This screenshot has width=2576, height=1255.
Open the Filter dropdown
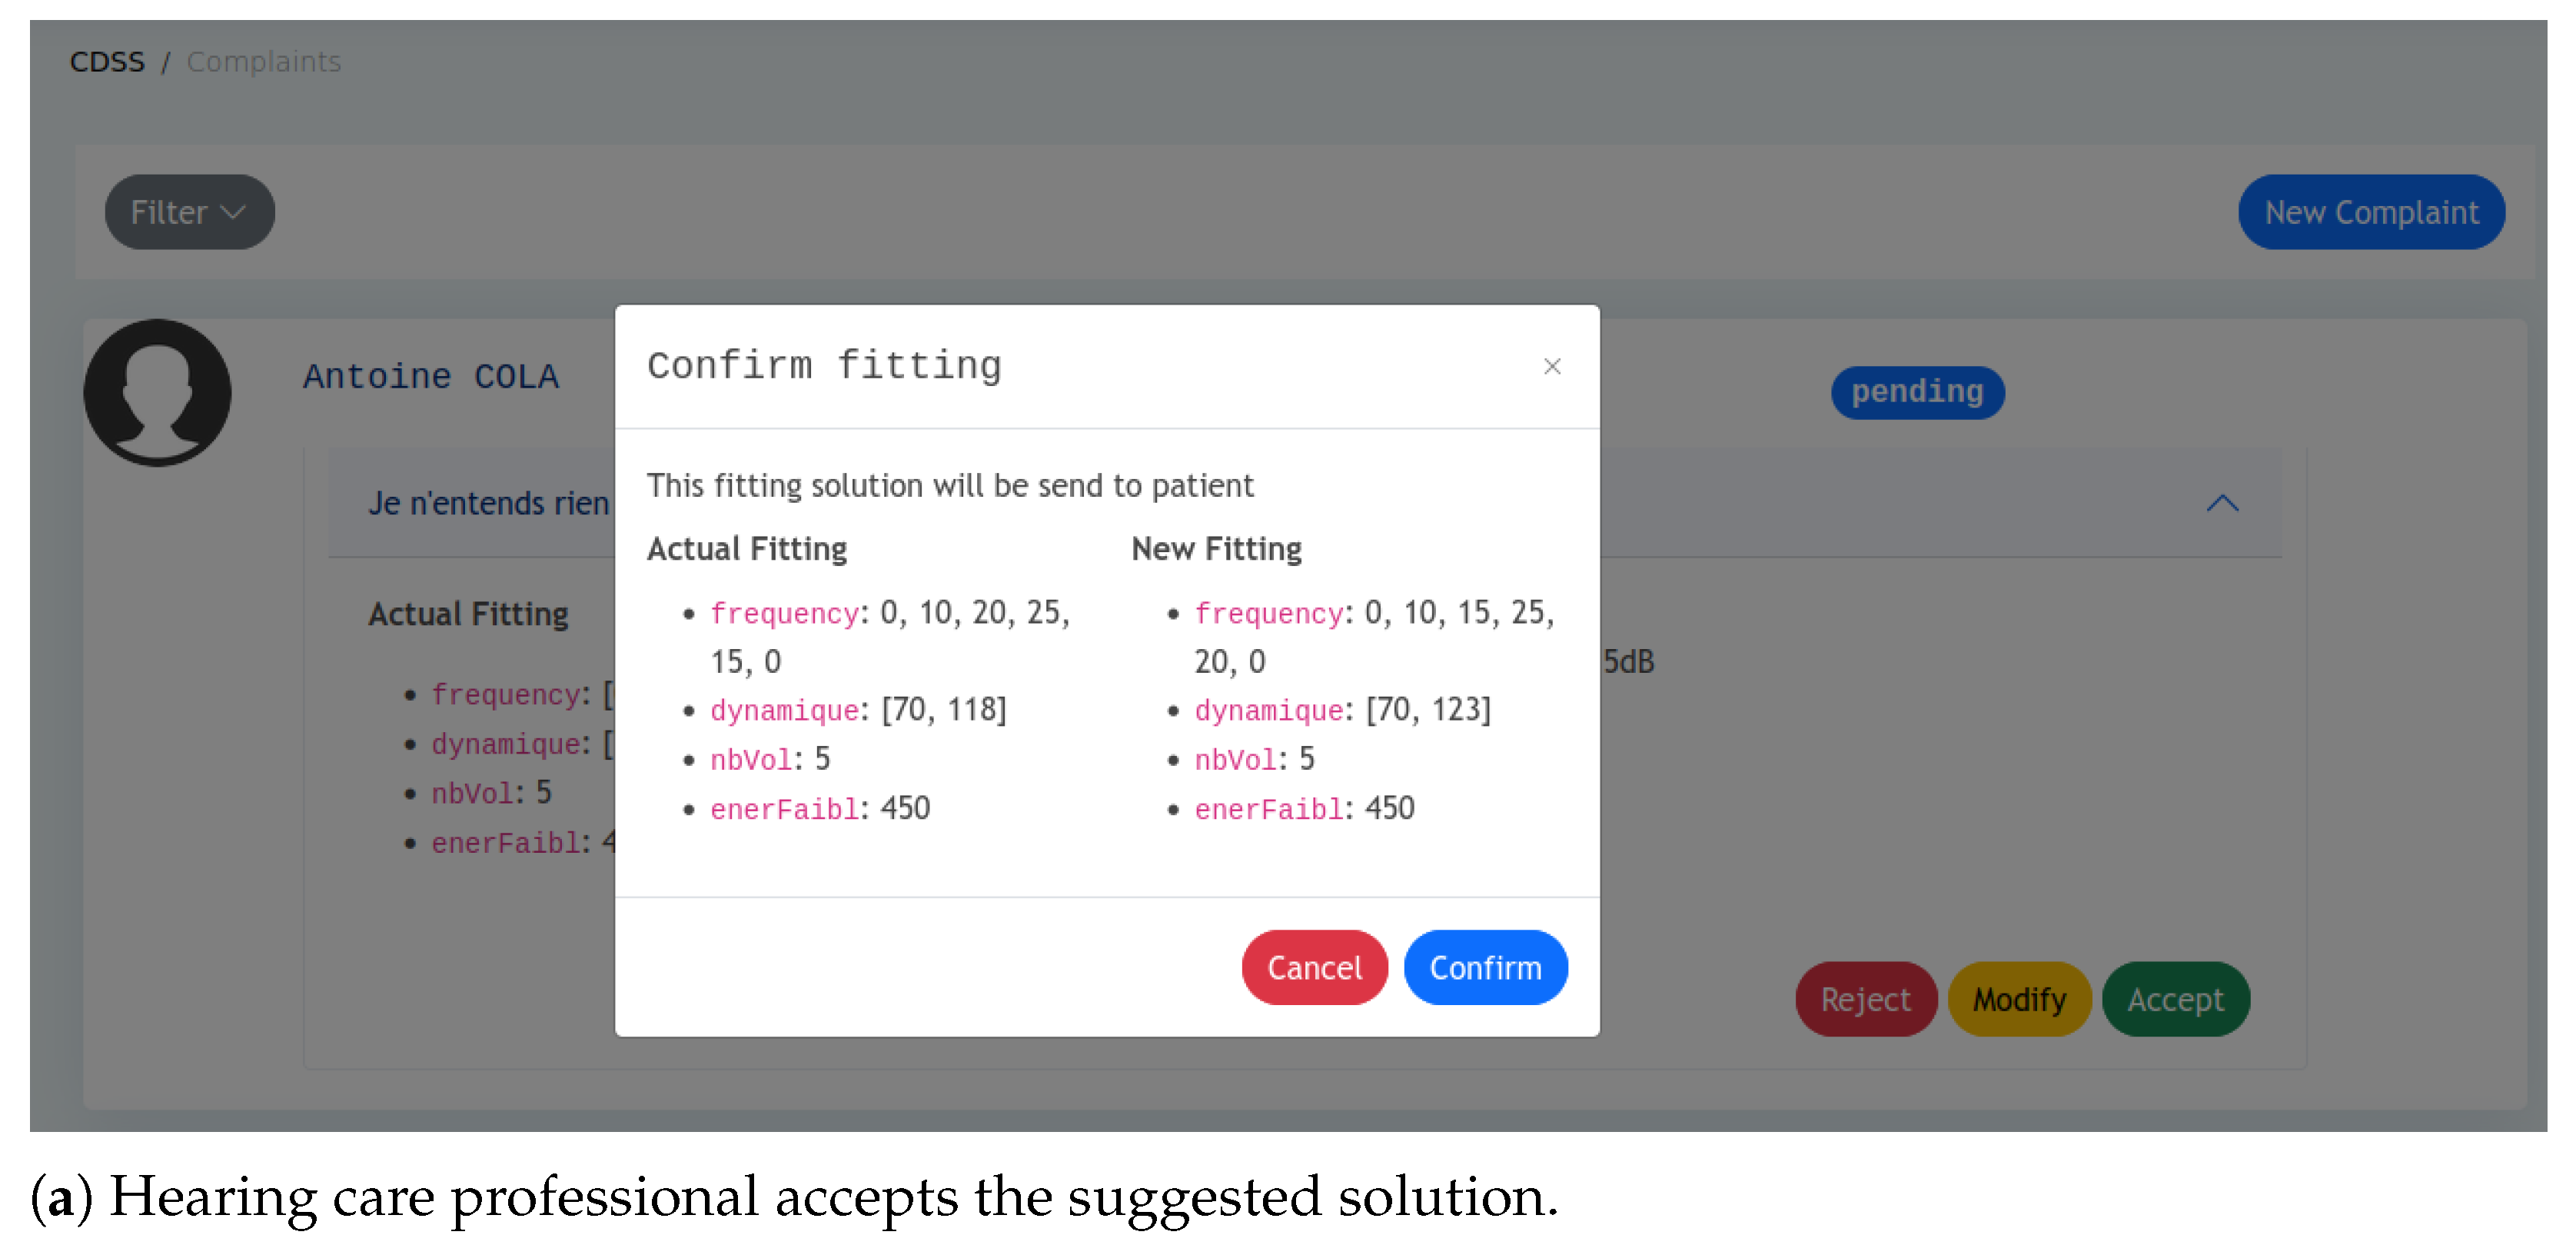point(189,212)
